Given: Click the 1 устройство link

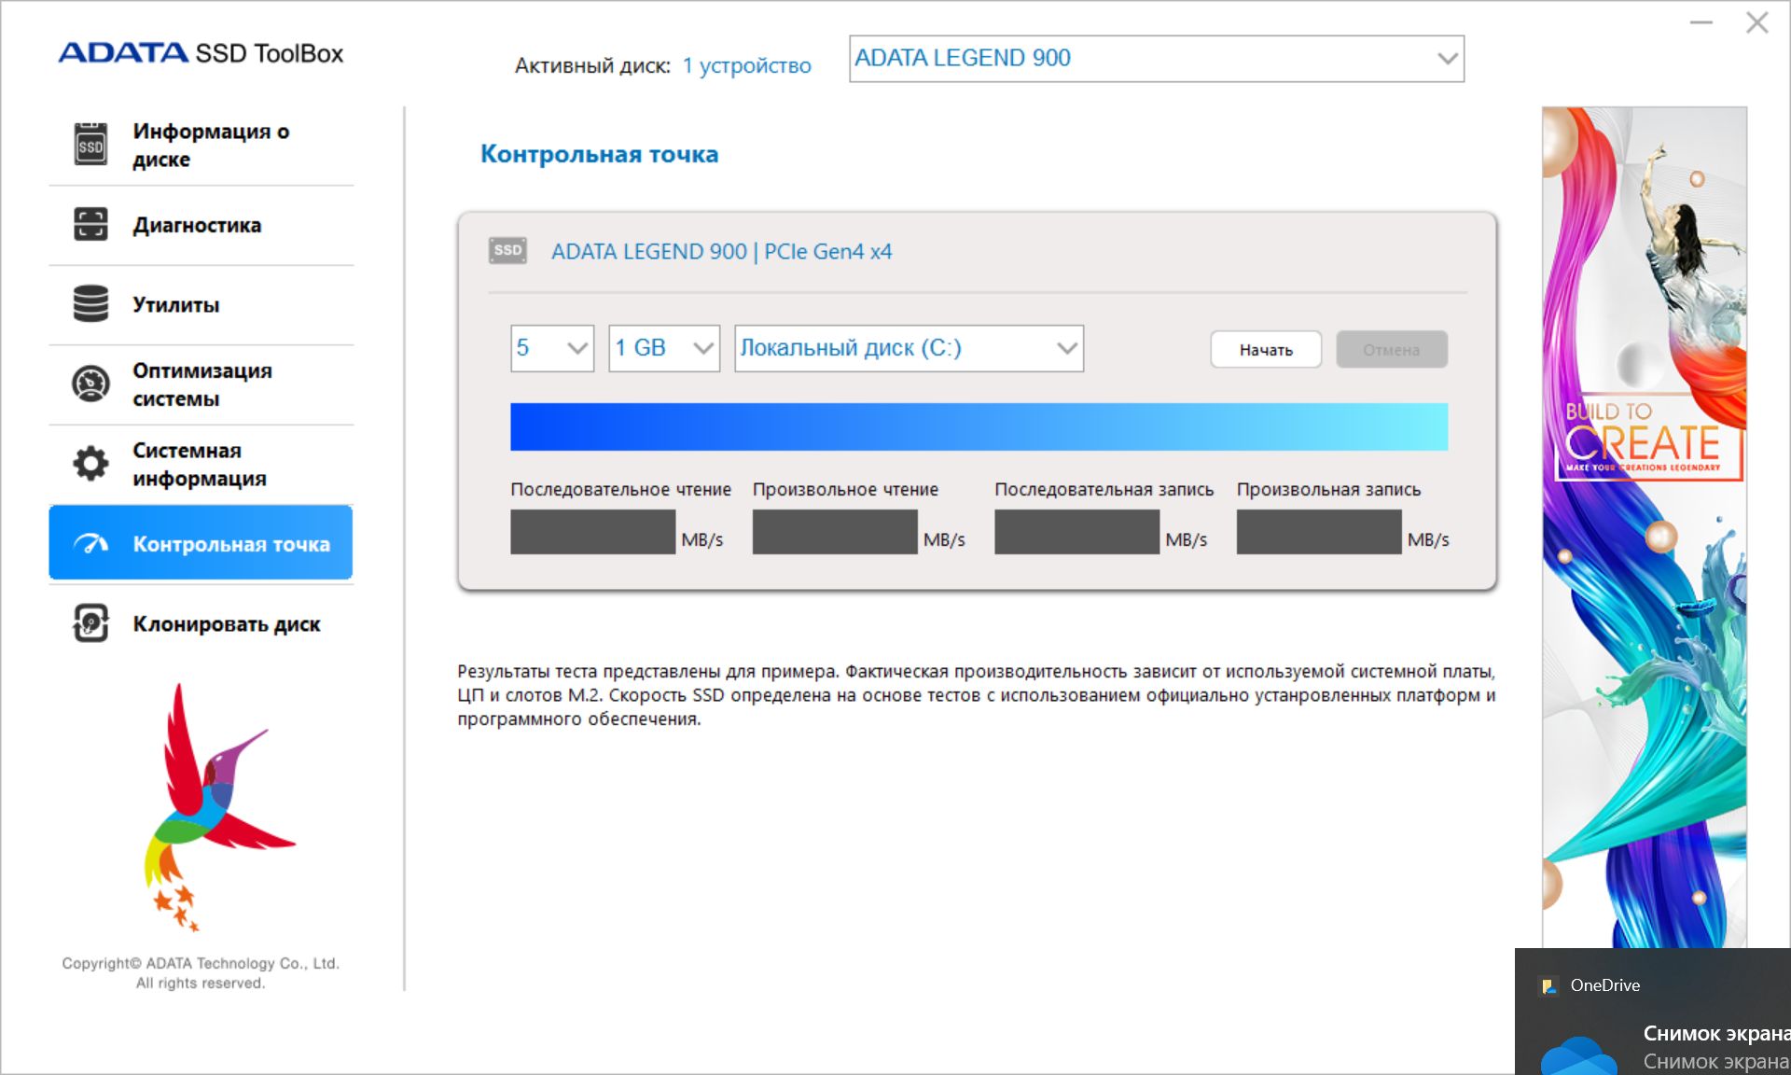Looking at the screenshot, I should pos(746,65).
